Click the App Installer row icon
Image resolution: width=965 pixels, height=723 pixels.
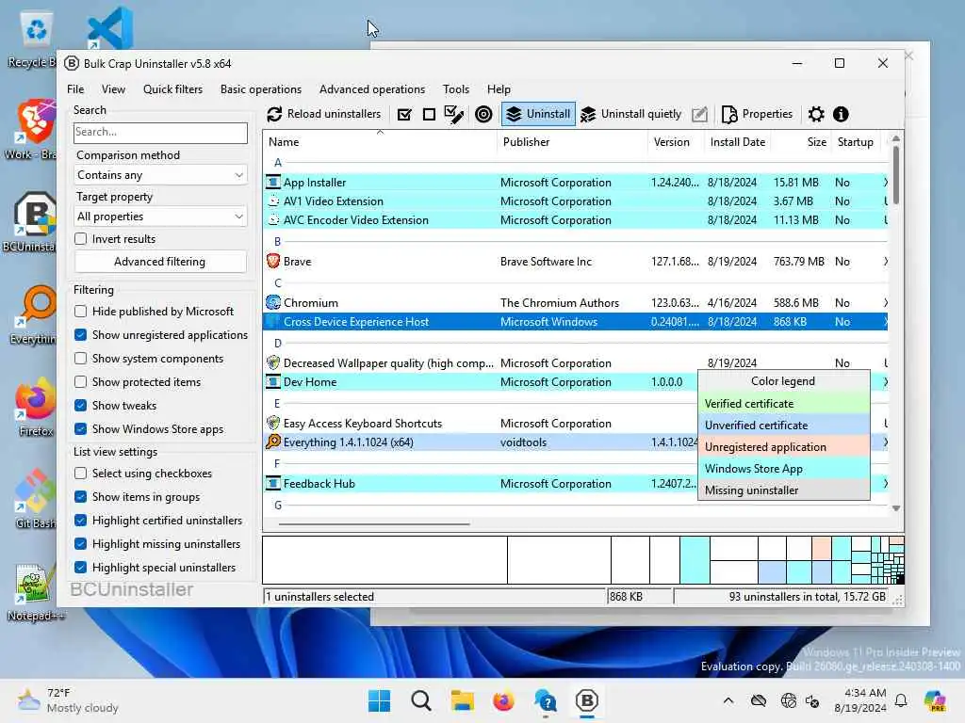point(273,183)
